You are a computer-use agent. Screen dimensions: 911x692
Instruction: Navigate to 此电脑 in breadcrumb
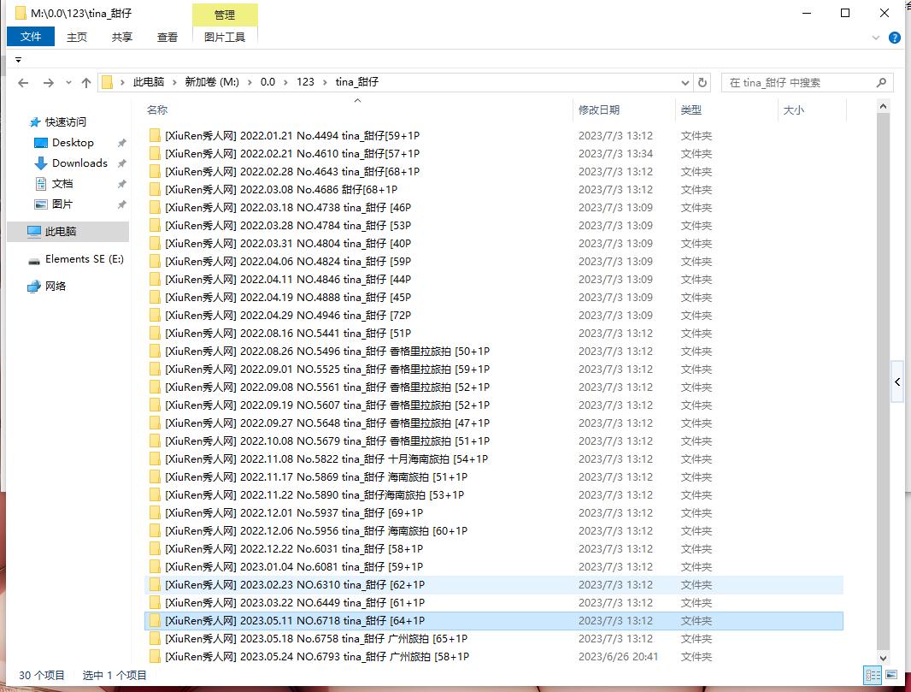coord(149,83)
